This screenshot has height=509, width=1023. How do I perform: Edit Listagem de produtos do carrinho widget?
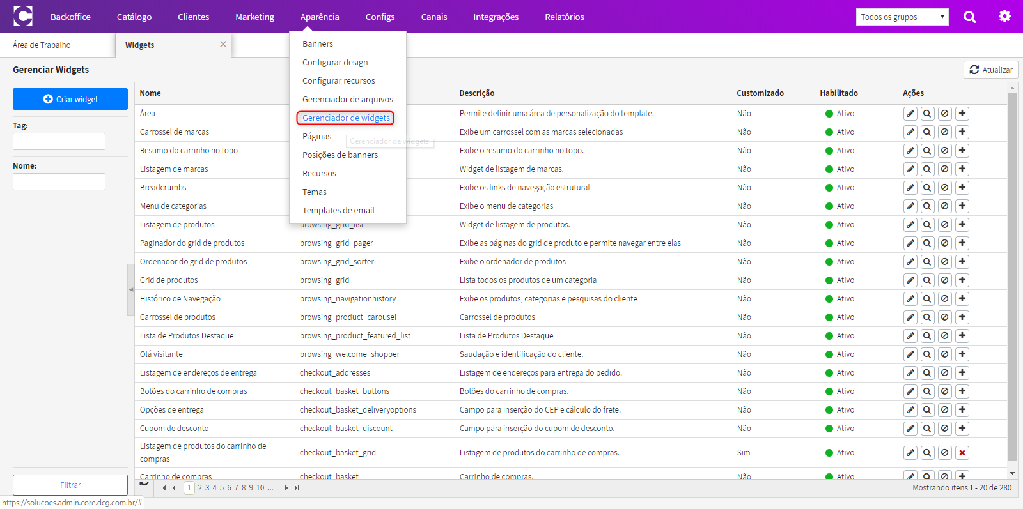910,453
